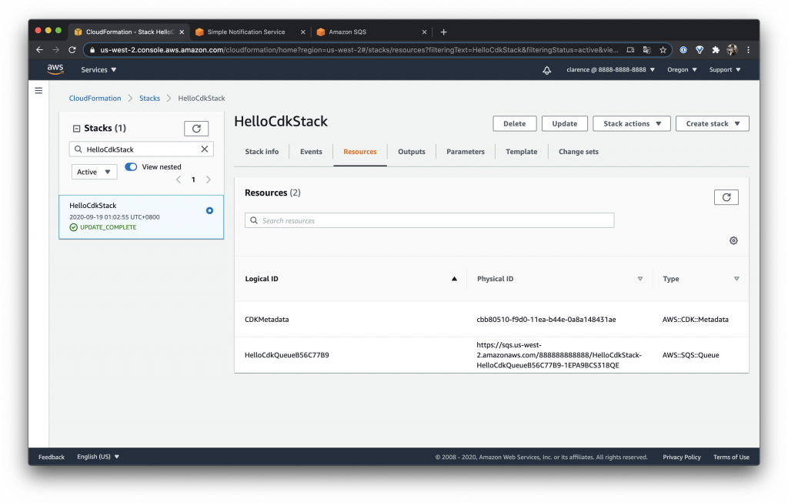Open the hamburger navigation menu
The width and height of the screenshot is (788, 503).
tap(38, 91)
